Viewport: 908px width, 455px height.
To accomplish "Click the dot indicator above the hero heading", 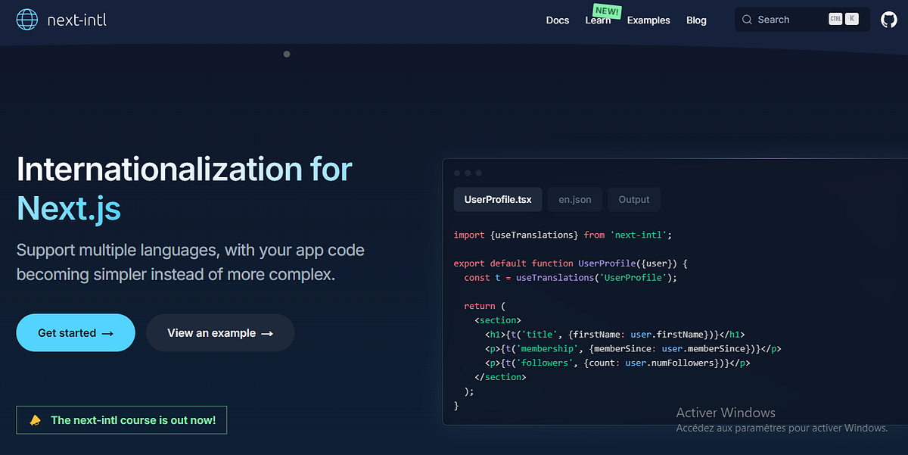I will 287,54.
